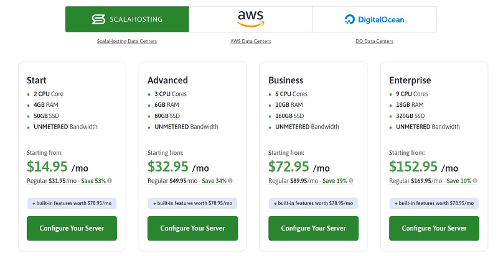
Task: Click info icon beside Save 53%
Action: click(110, 181)
